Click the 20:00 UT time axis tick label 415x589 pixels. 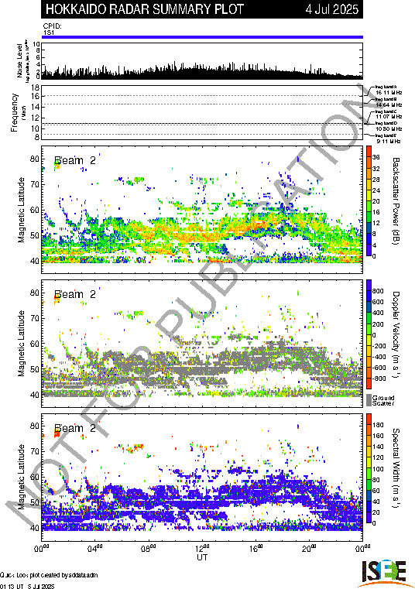pos(309,548)
